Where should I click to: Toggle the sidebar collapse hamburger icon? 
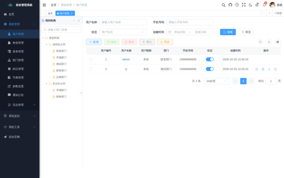pos(44,5)
